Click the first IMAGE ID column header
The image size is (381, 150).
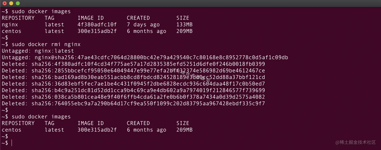pyautogui.click(x=91, y=18)
